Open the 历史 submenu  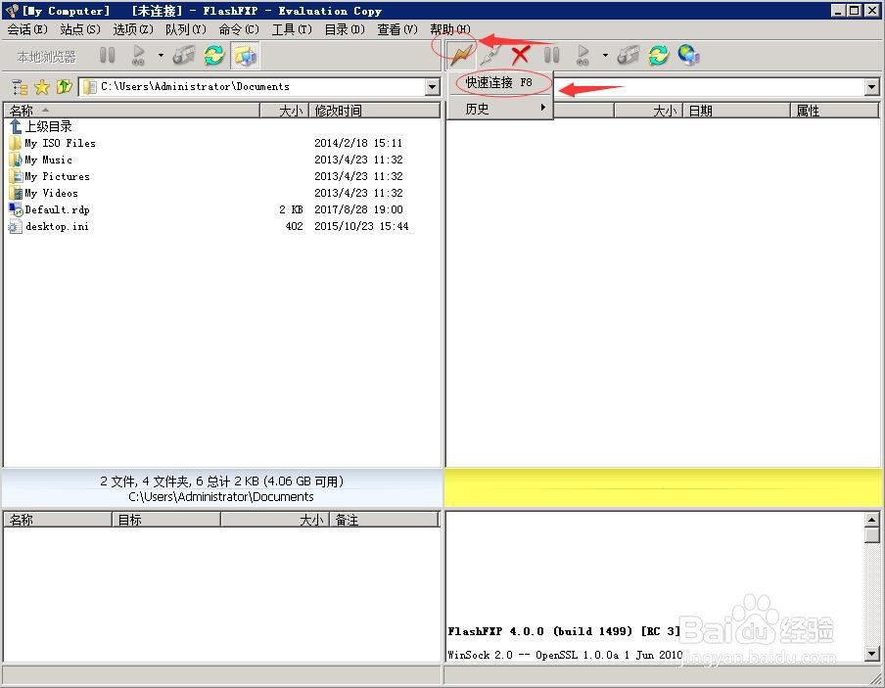point(499,108)
